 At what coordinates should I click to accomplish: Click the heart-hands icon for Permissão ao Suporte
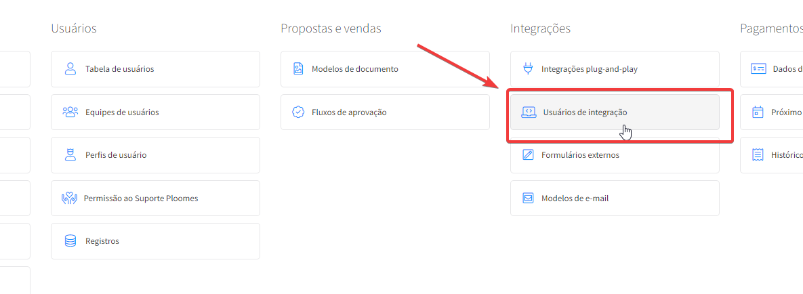(x=69, y=198)
